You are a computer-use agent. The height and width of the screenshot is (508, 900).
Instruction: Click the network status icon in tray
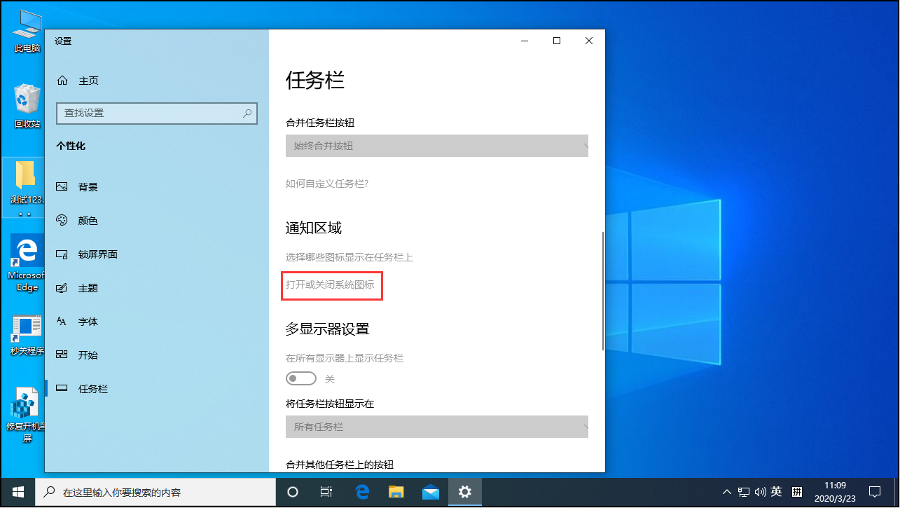[x=742, y=492]
